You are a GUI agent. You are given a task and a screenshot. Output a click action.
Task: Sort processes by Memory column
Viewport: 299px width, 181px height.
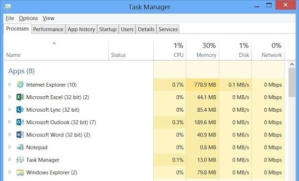(x=202, y=50)
